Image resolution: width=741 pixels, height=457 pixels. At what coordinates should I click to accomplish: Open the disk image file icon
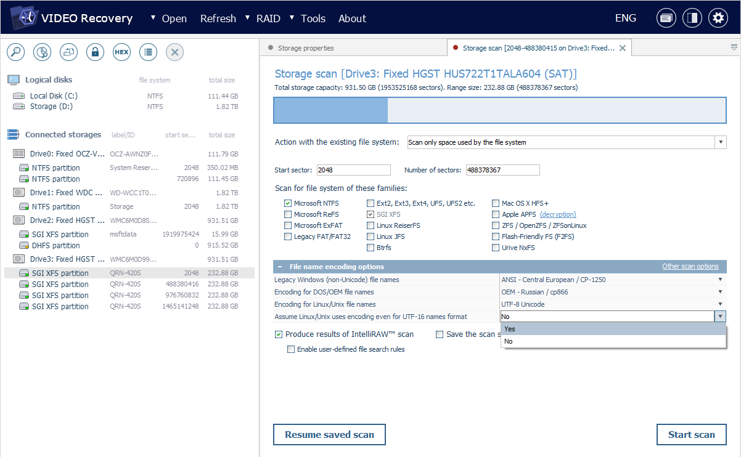point(68,52)
